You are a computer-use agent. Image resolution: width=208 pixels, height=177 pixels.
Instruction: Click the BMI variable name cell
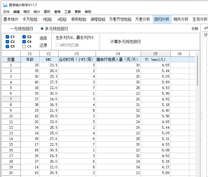point(49,59)
